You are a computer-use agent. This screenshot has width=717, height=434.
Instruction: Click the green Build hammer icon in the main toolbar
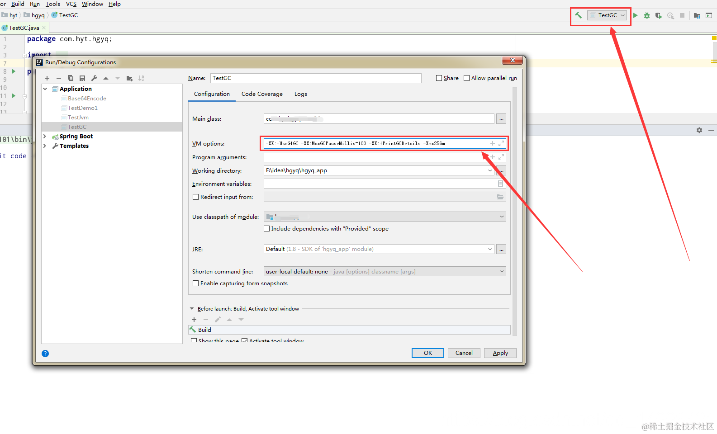[x=578, y=15]
